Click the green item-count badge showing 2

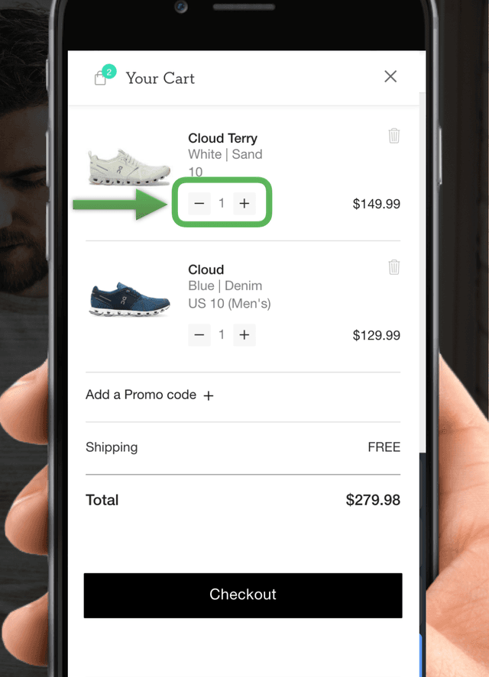(x=109, y=72)
